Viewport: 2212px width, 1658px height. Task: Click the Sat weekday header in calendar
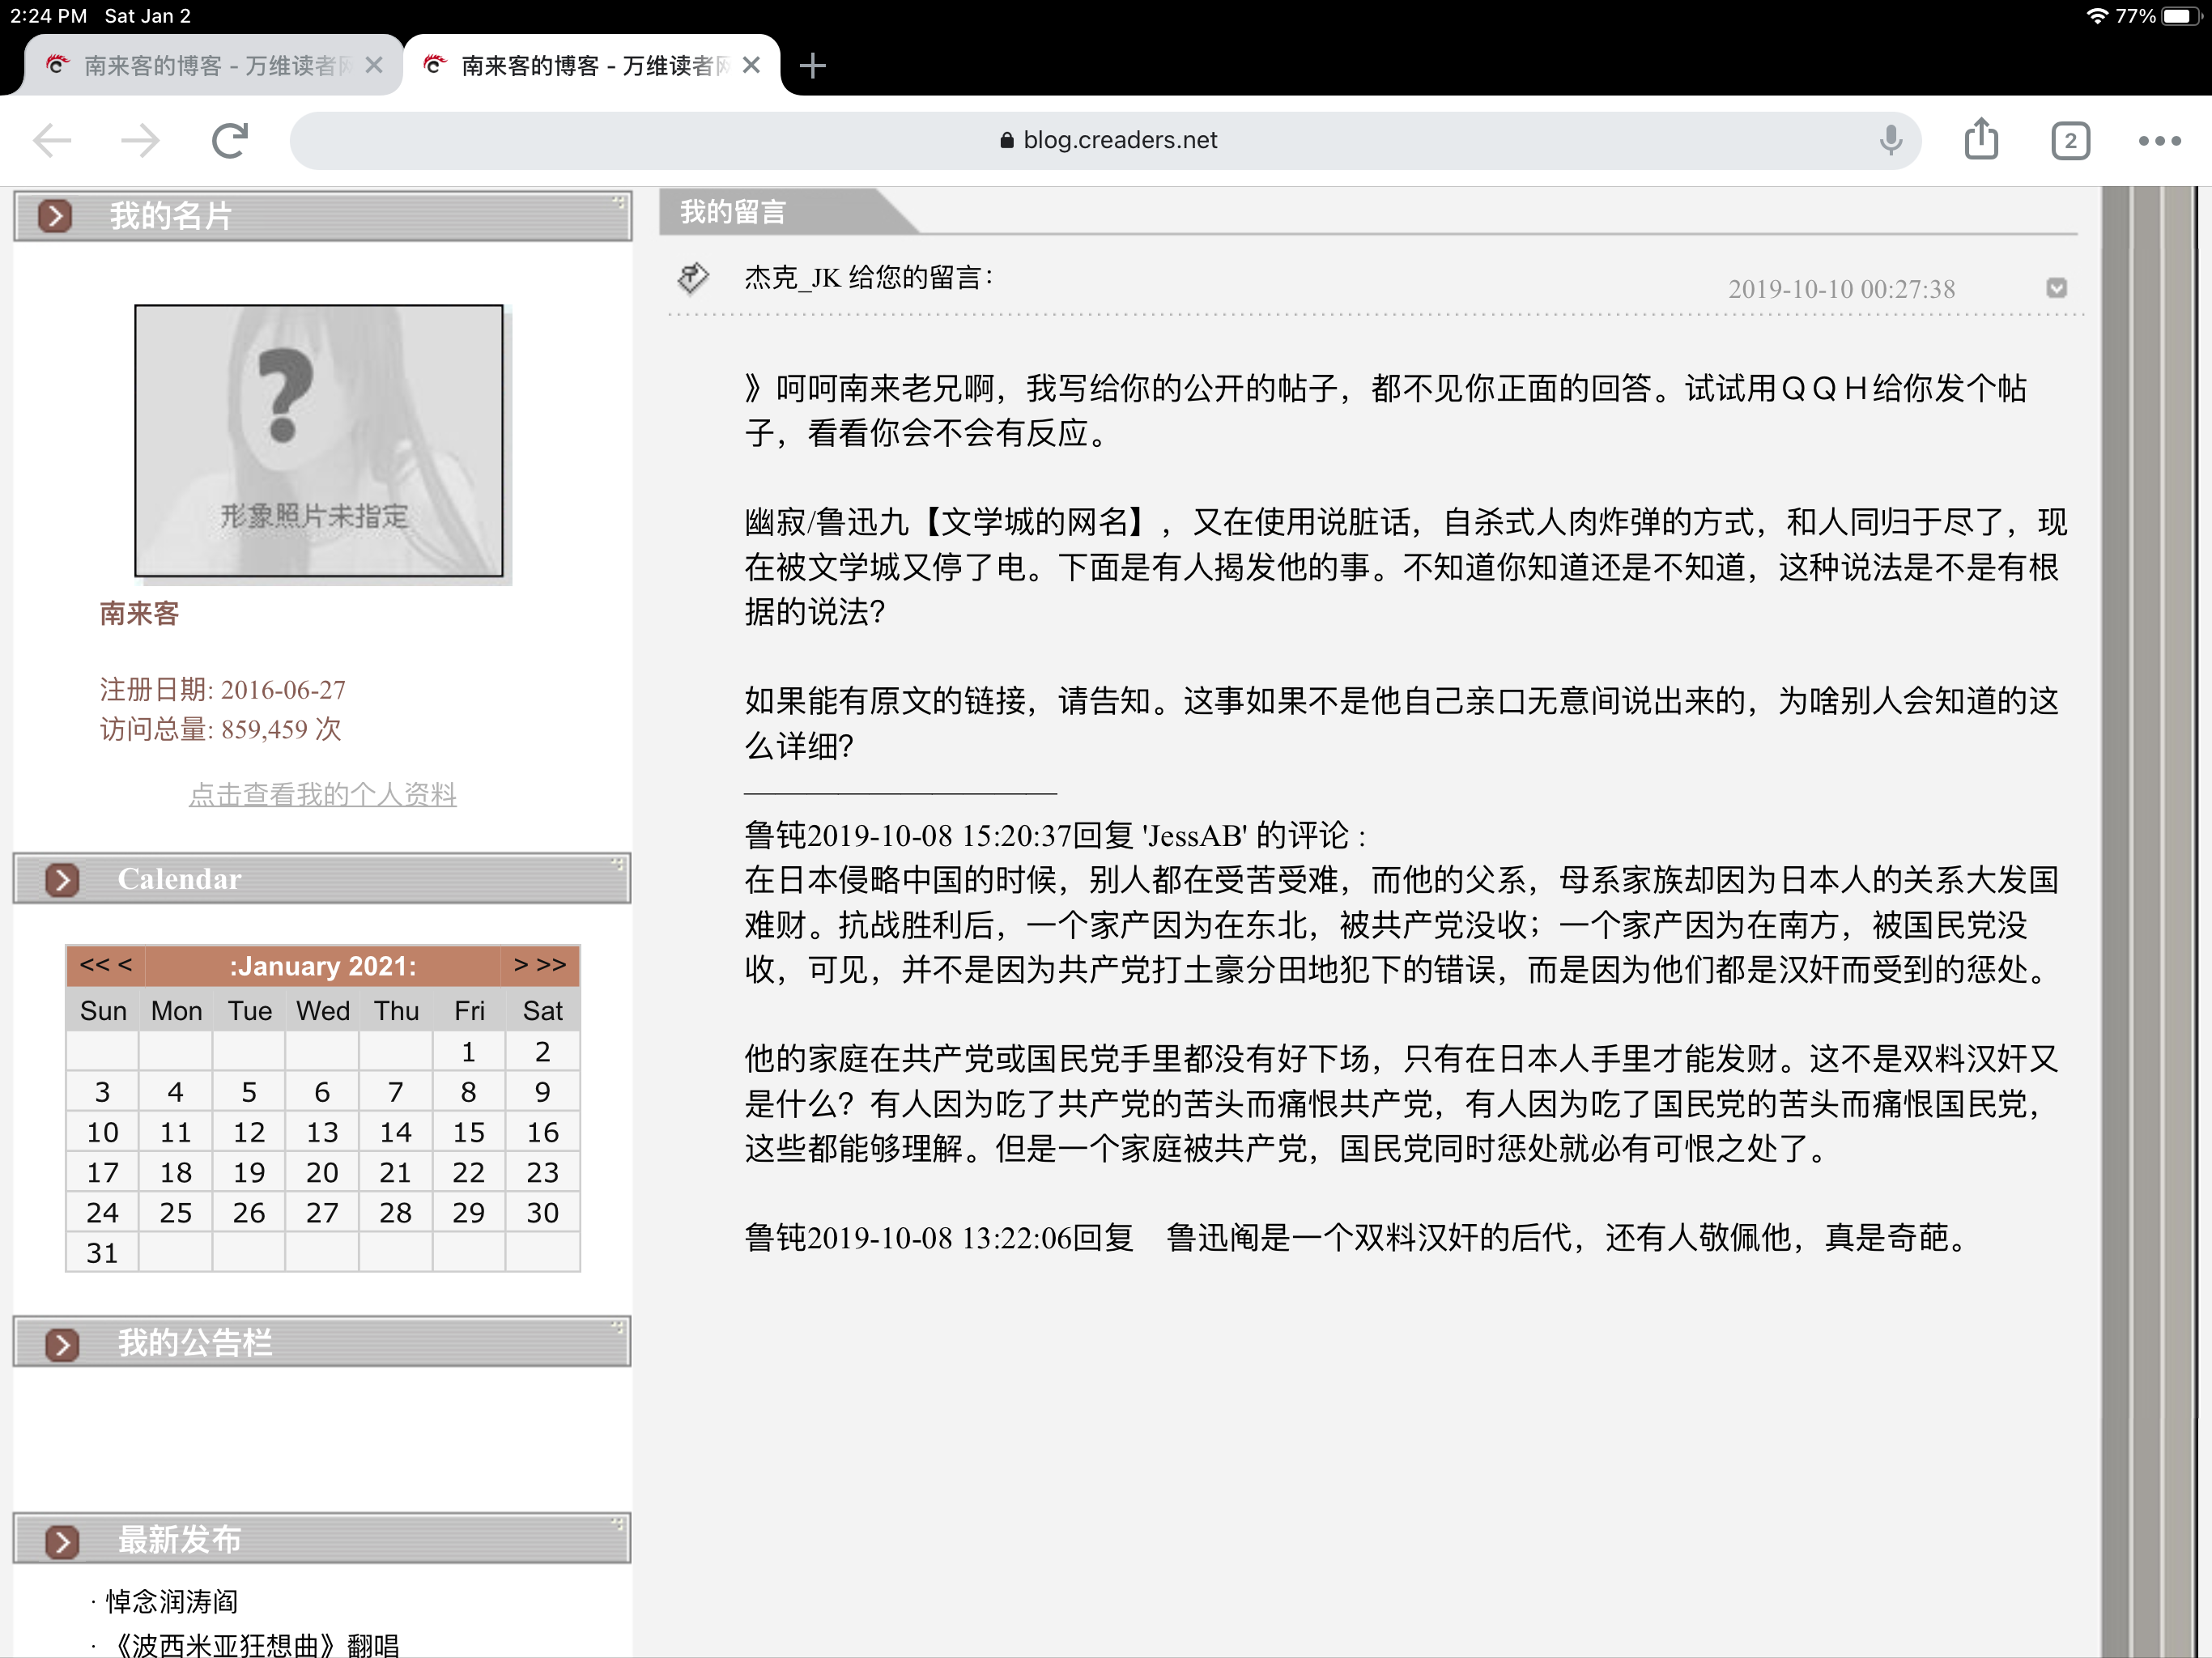tap(542, 1011)
